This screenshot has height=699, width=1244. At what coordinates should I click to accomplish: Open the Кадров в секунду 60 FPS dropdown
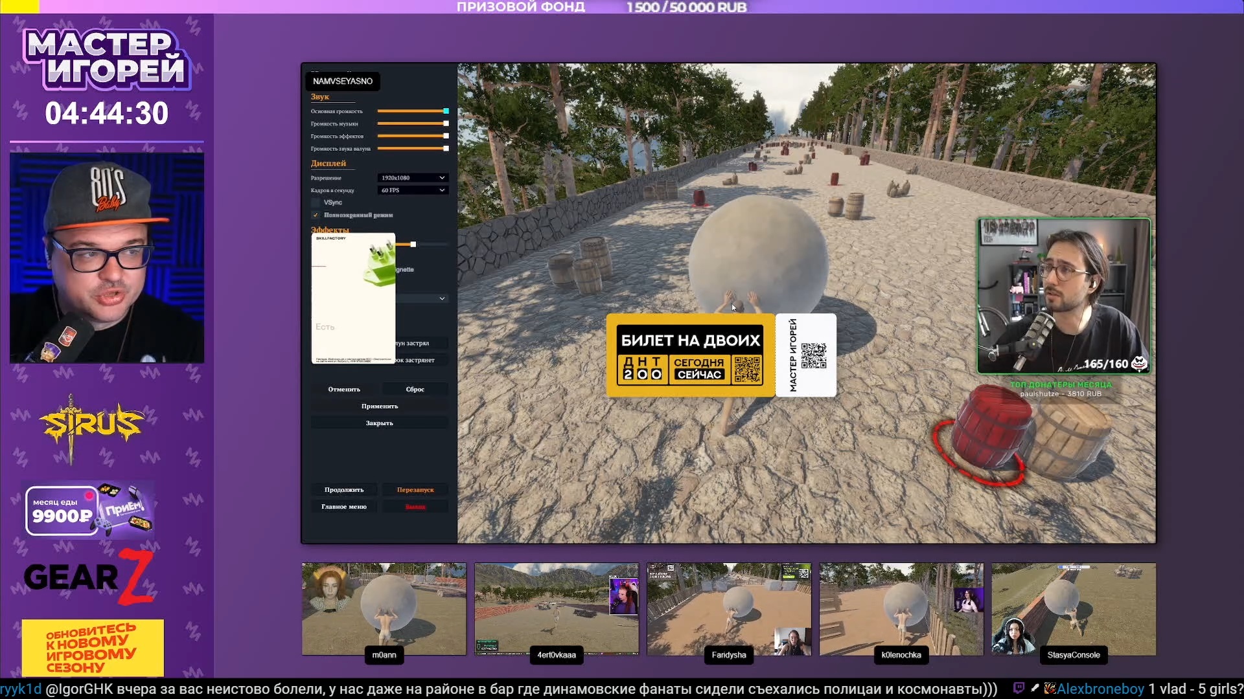click(x=413, y=190)
